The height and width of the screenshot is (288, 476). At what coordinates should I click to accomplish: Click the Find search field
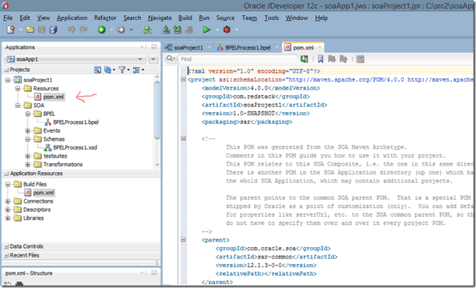(x=238, y=59)
